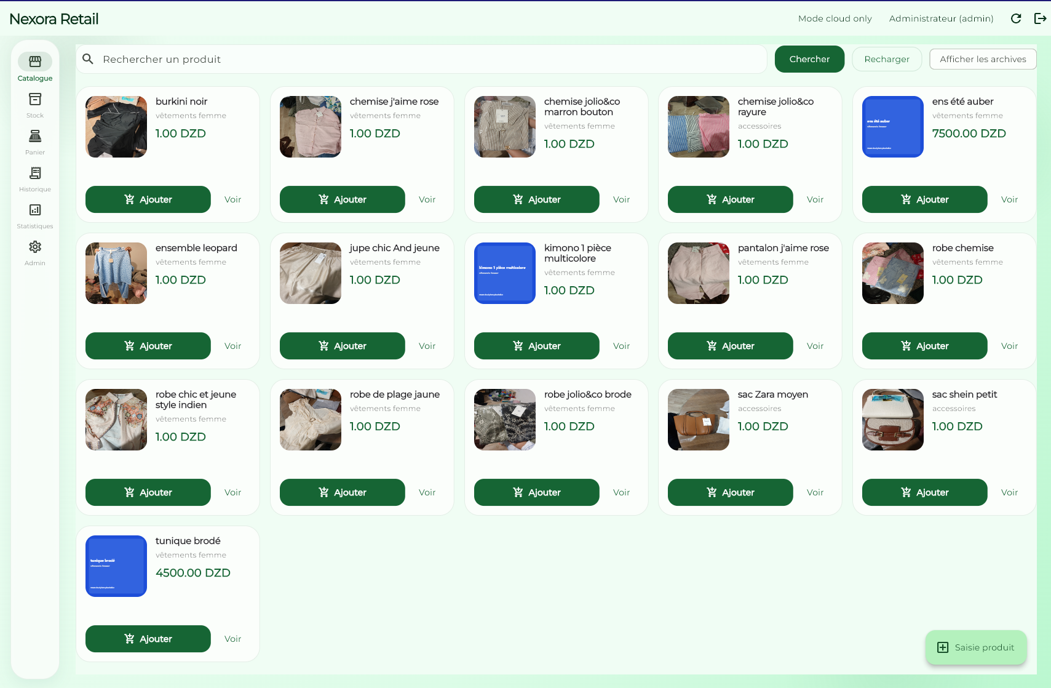Click the Recharger button
Image resolution: width=1051 pixels, height=688 pixels.
pos(887,59)
